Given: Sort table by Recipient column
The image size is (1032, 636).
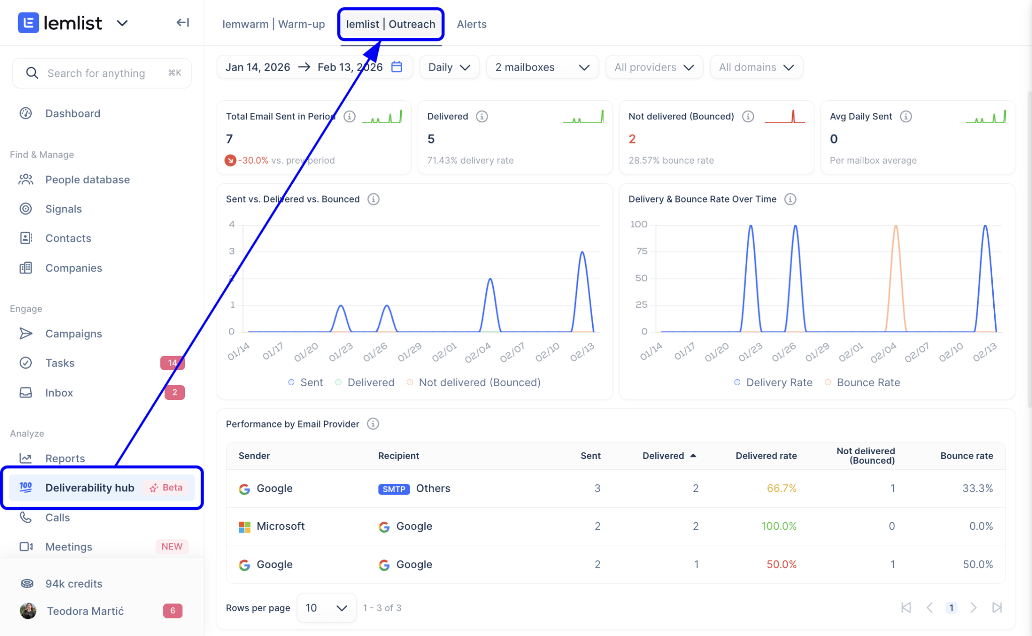Looking at the screenshot, I should 399,456.
